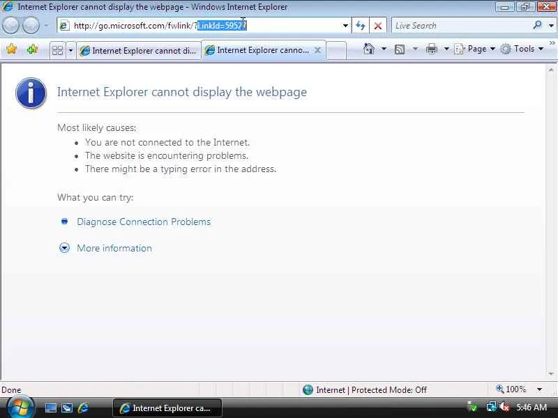This screenshot has height=418, width=558.
Task: Click the red Stop loading icon
Action: coord(378,26)
